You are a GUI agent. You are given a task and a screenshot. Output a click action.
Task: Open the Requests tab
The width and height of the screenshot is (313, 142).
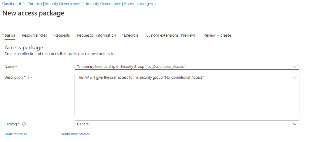(62, 35)
